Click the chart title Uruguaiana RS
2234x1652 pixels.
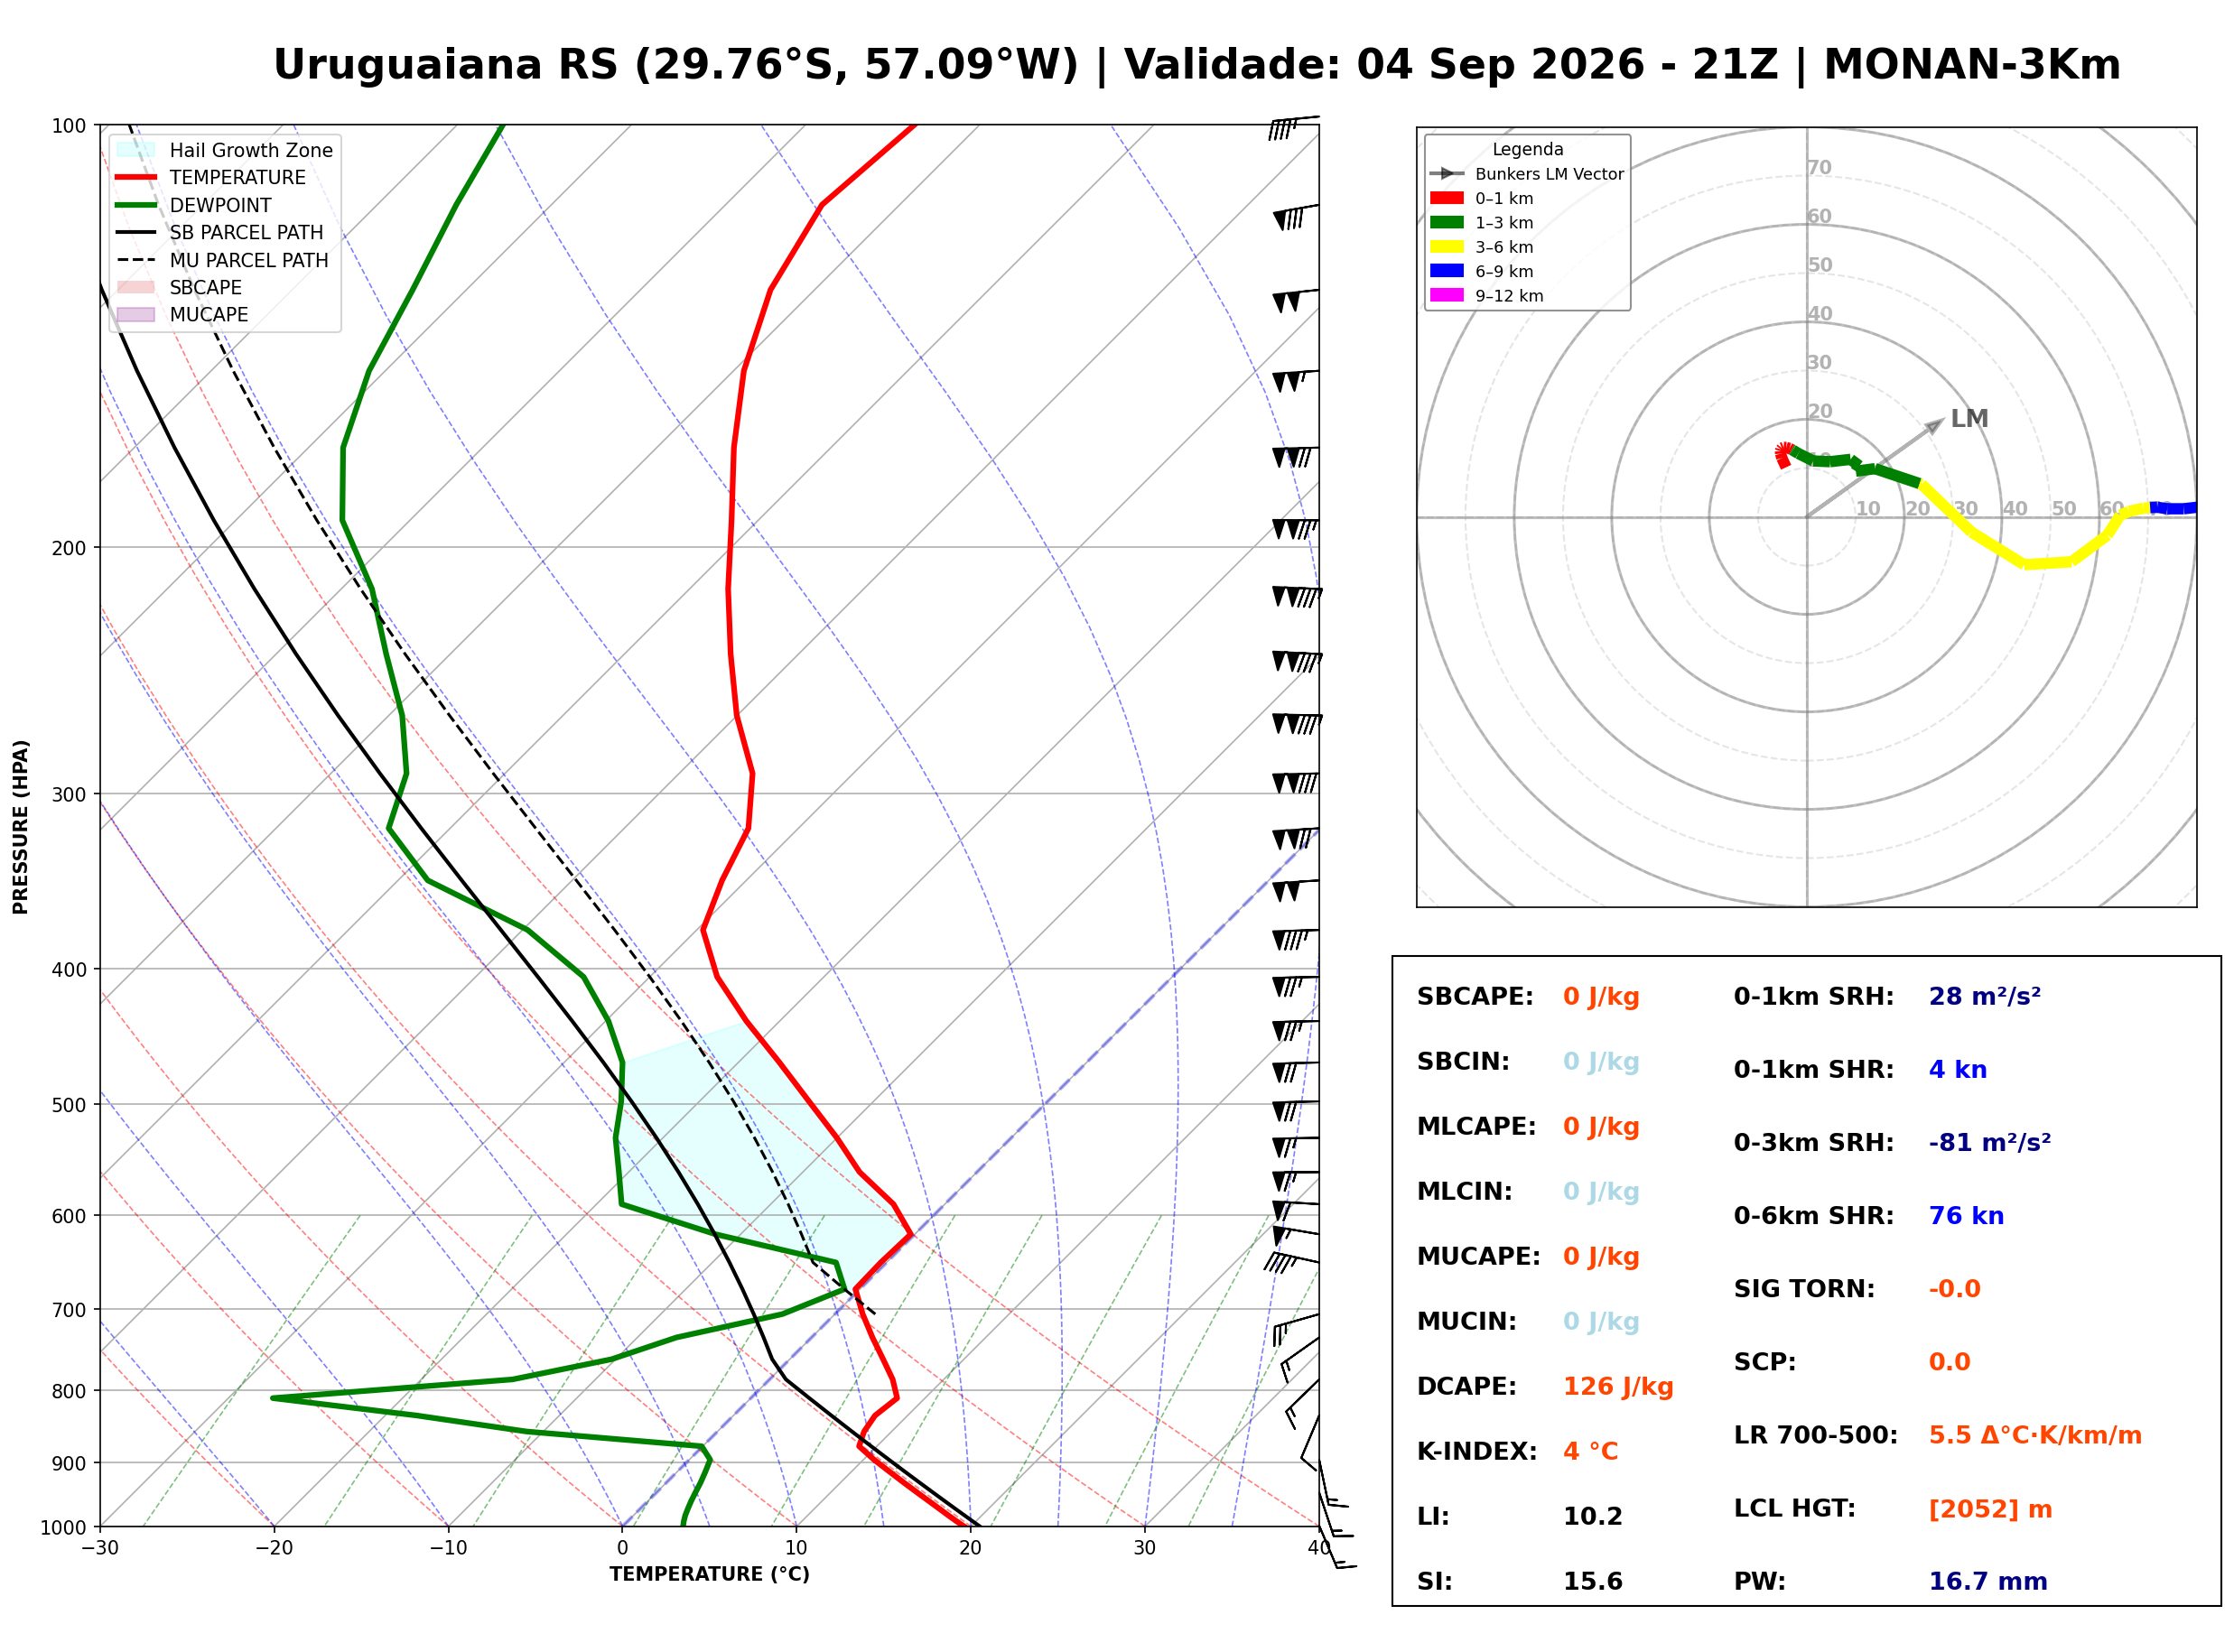[x=450, y=65]
